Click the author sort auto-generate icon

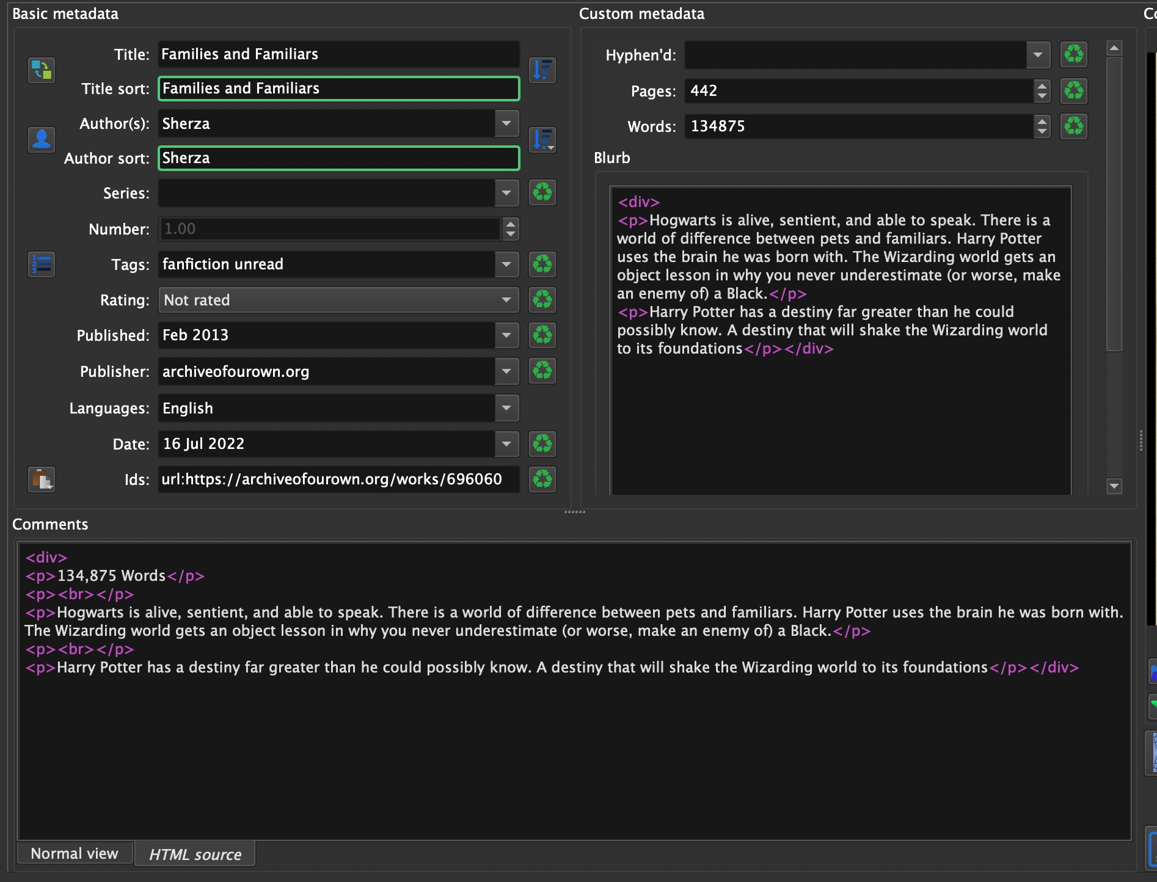pos(542,140)
